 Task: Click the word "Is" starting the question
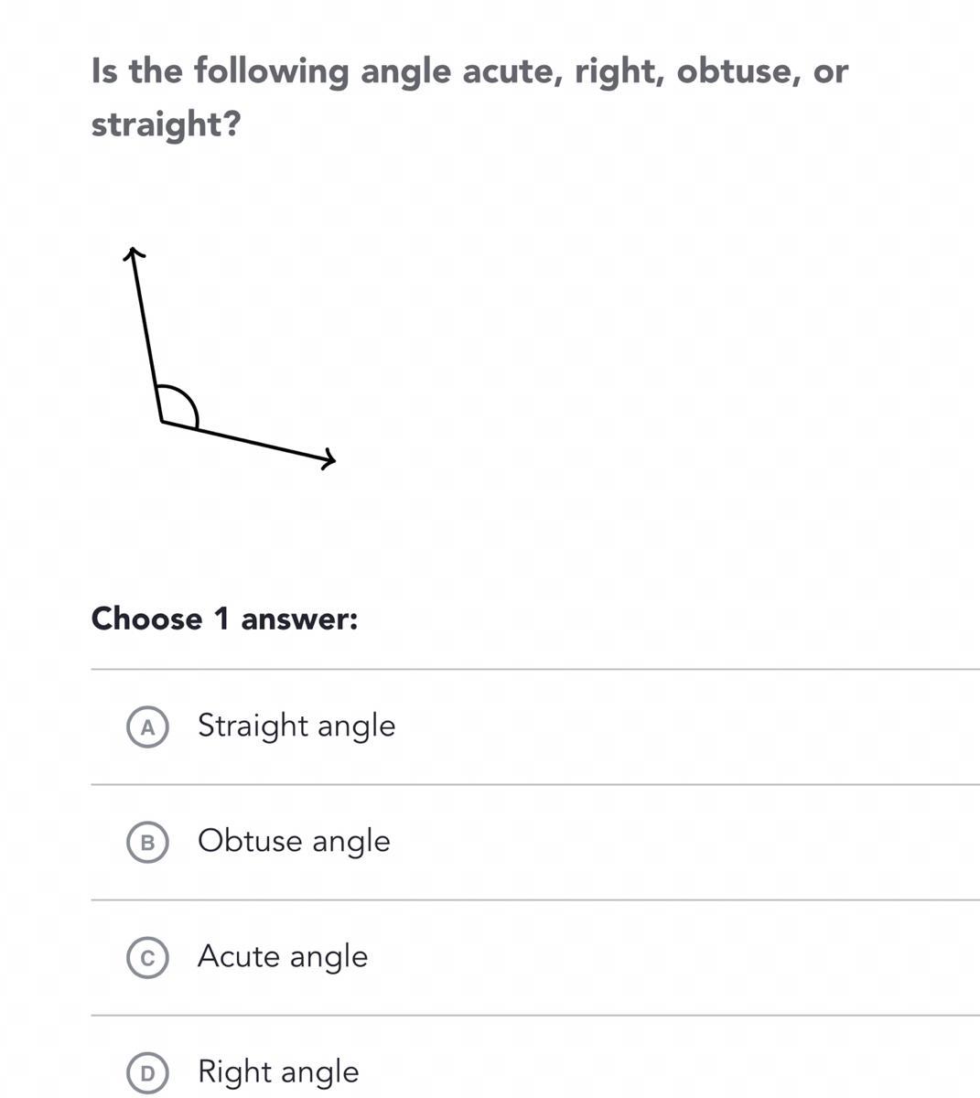tap(104, 70)
